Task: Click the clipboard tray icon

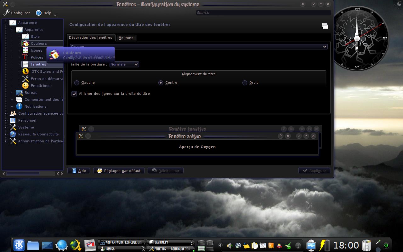Action: click(x=254, y=246)
